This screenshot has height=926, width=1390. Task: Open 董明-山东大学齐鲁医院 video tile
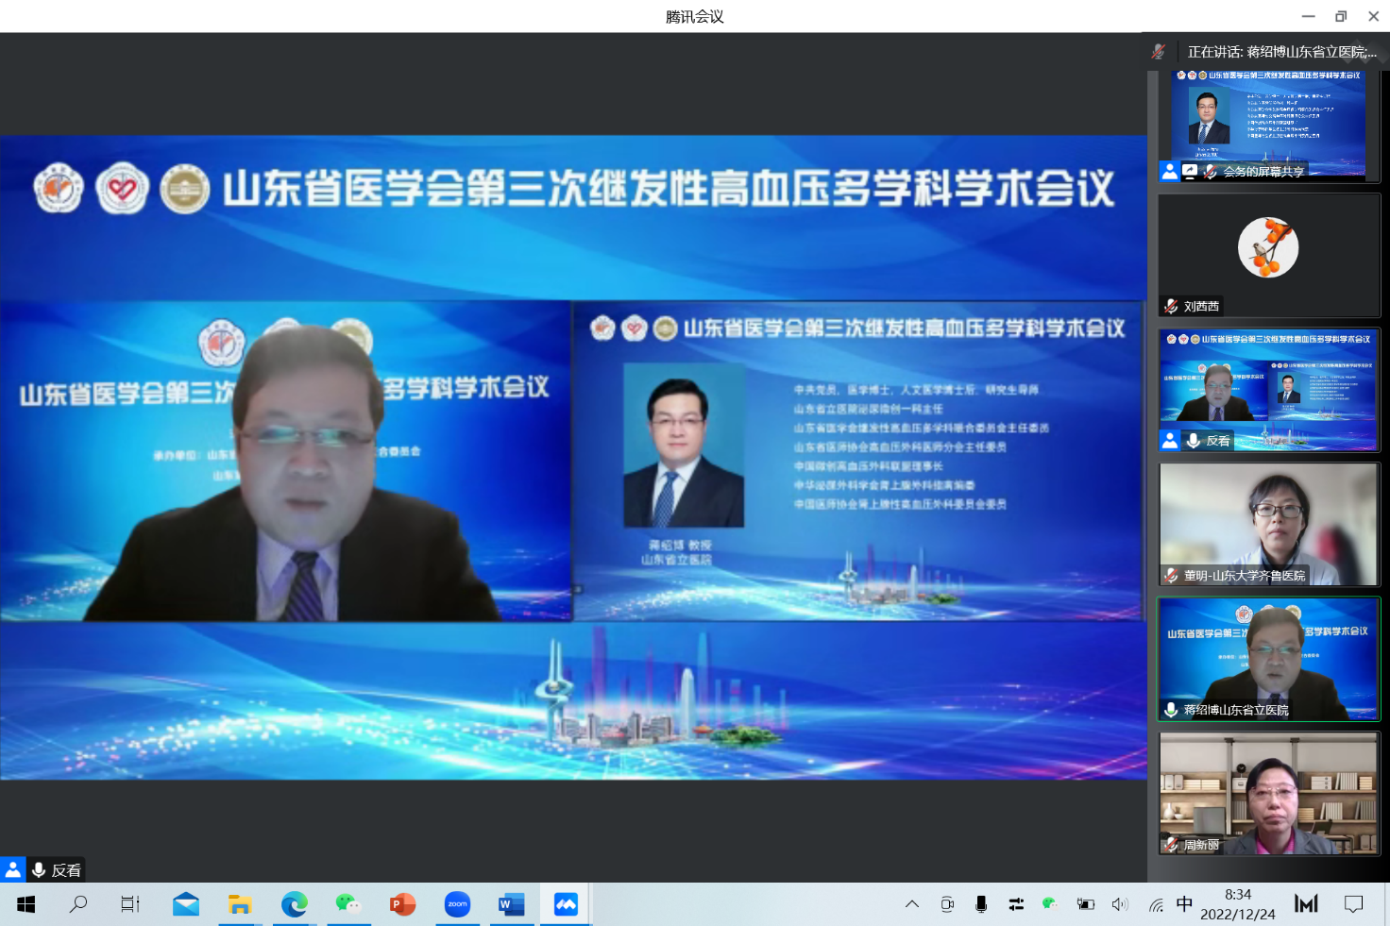[1268, 524]
